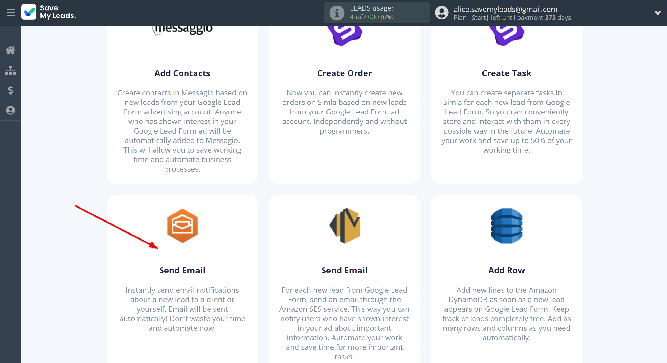Expand the account dropdown chevron
Viewport: 667px width, 363px height.
[657, 12]
